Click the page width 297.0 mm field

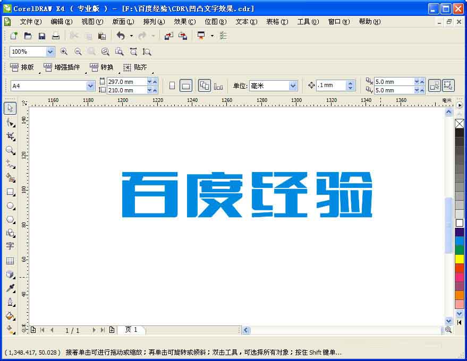click(x=127, y=82)
